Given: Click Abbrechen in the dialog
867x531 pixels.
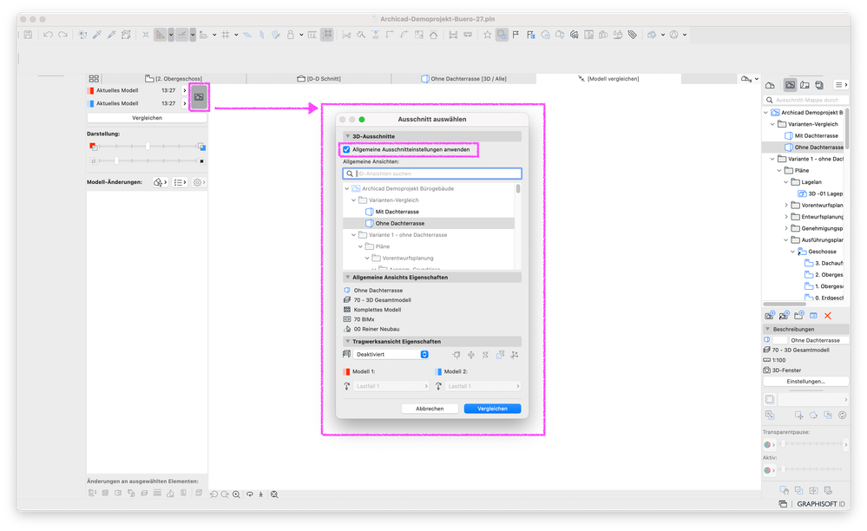Looking at the screenshot, I should pyautogui.click(x=430, y=409).
